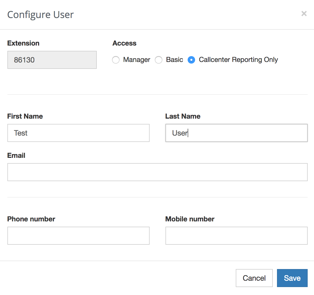Save the user configuration
314x295 pixels.
click(x=292, y=278)
